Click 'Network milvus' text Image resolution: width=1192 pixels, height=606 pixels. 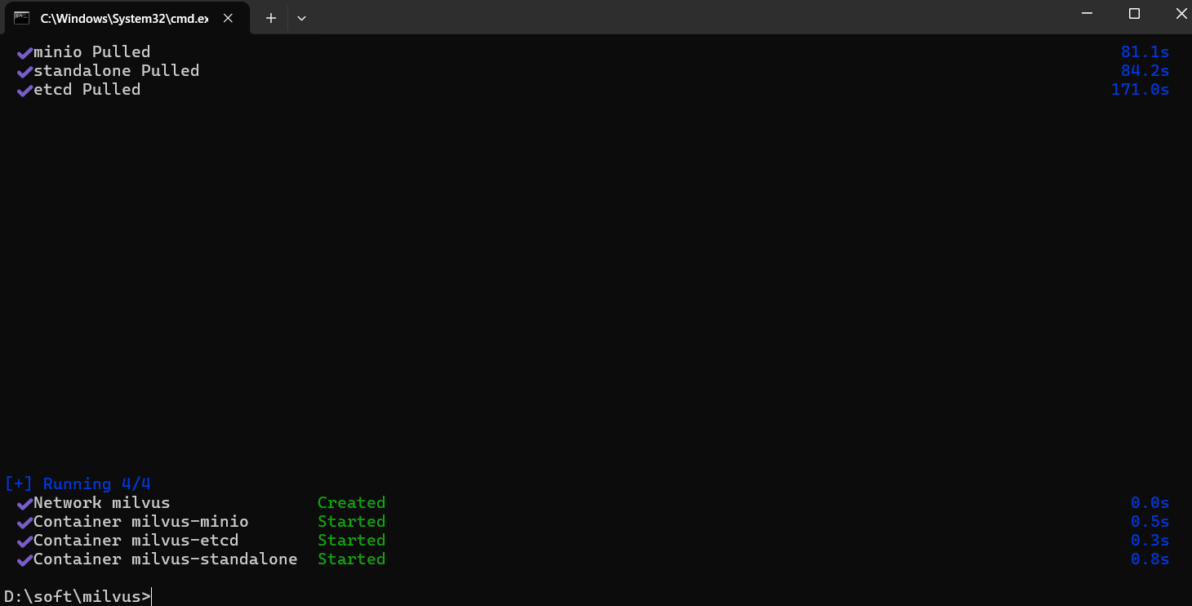coord(101,503)
